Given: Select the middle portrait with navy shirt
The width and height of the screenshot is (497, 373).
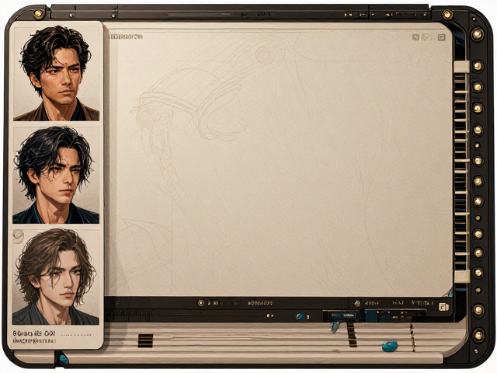Looking at the screenshot, I should pos(56,176).
